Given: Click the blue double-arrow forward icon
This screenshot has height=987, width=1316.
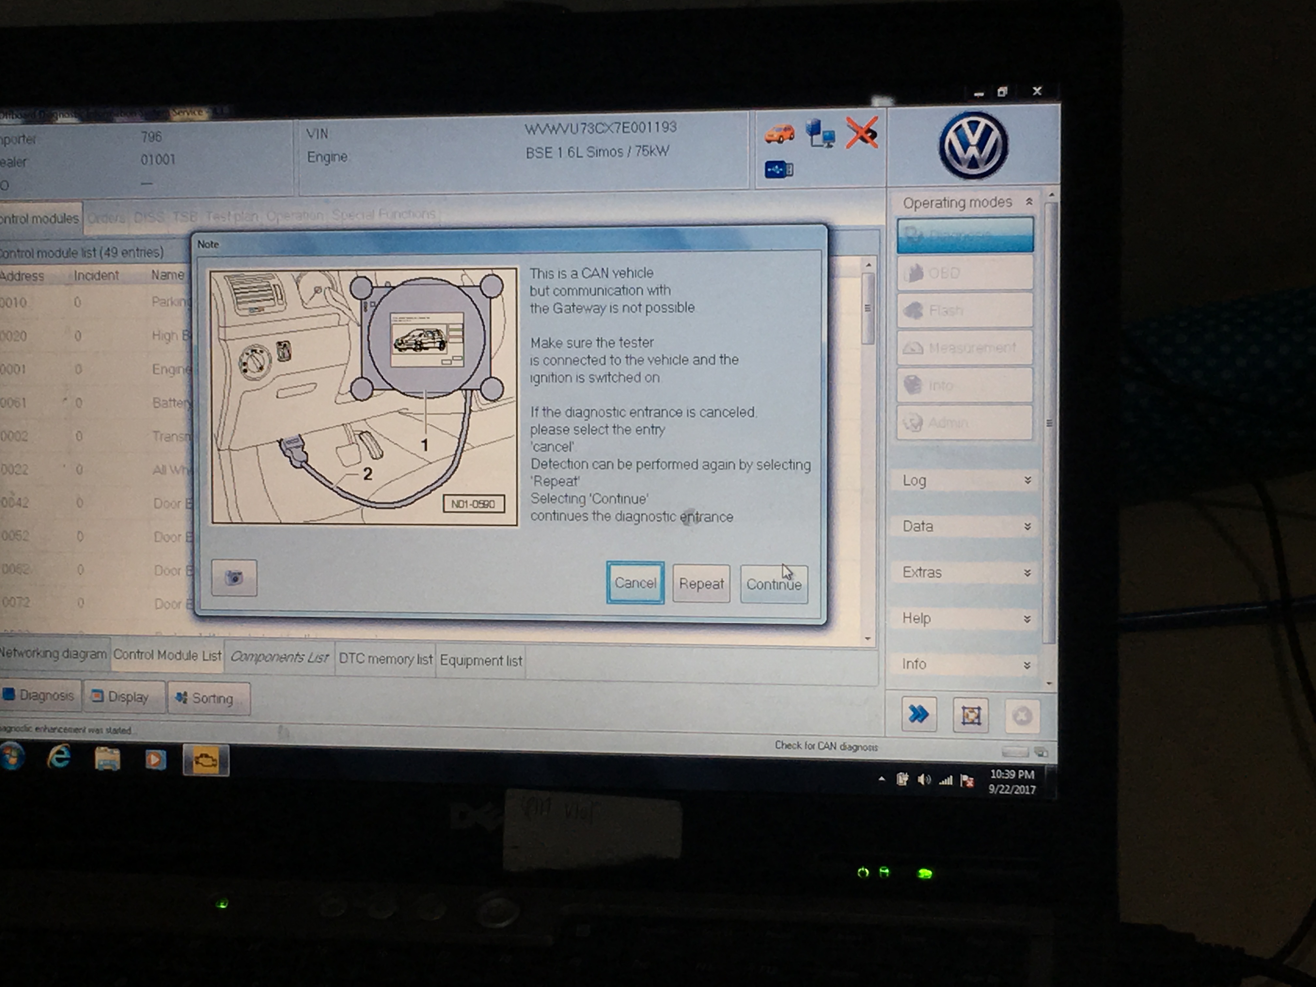Looking at the screenshot, I should click(918, 714).
